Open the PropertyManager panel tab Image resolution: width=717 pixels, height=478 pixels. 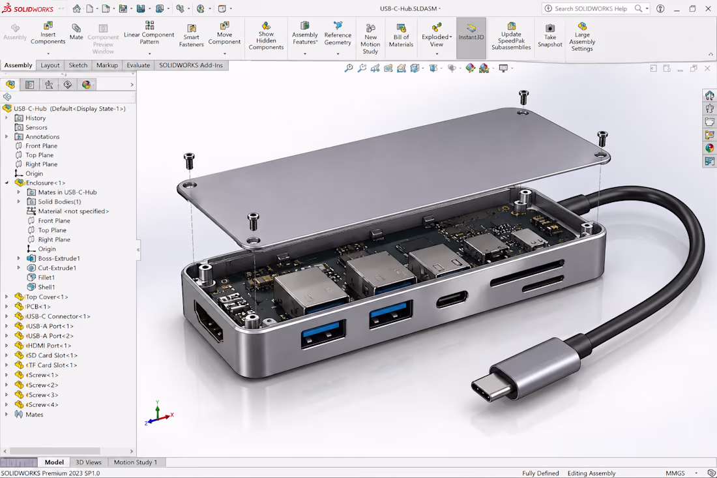click(30, 85)
